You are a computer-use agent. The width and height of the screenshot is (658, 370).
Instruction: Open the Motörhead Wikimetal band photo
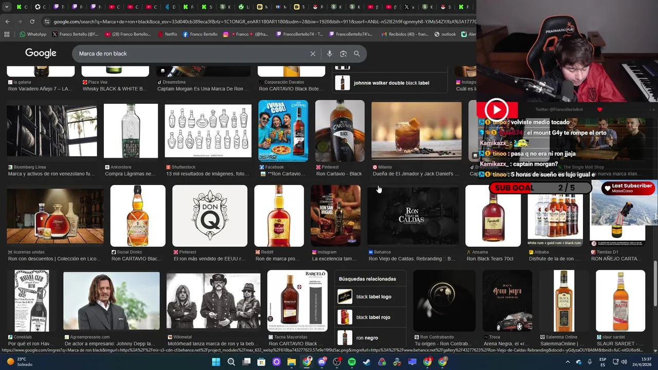click(213, 301)
